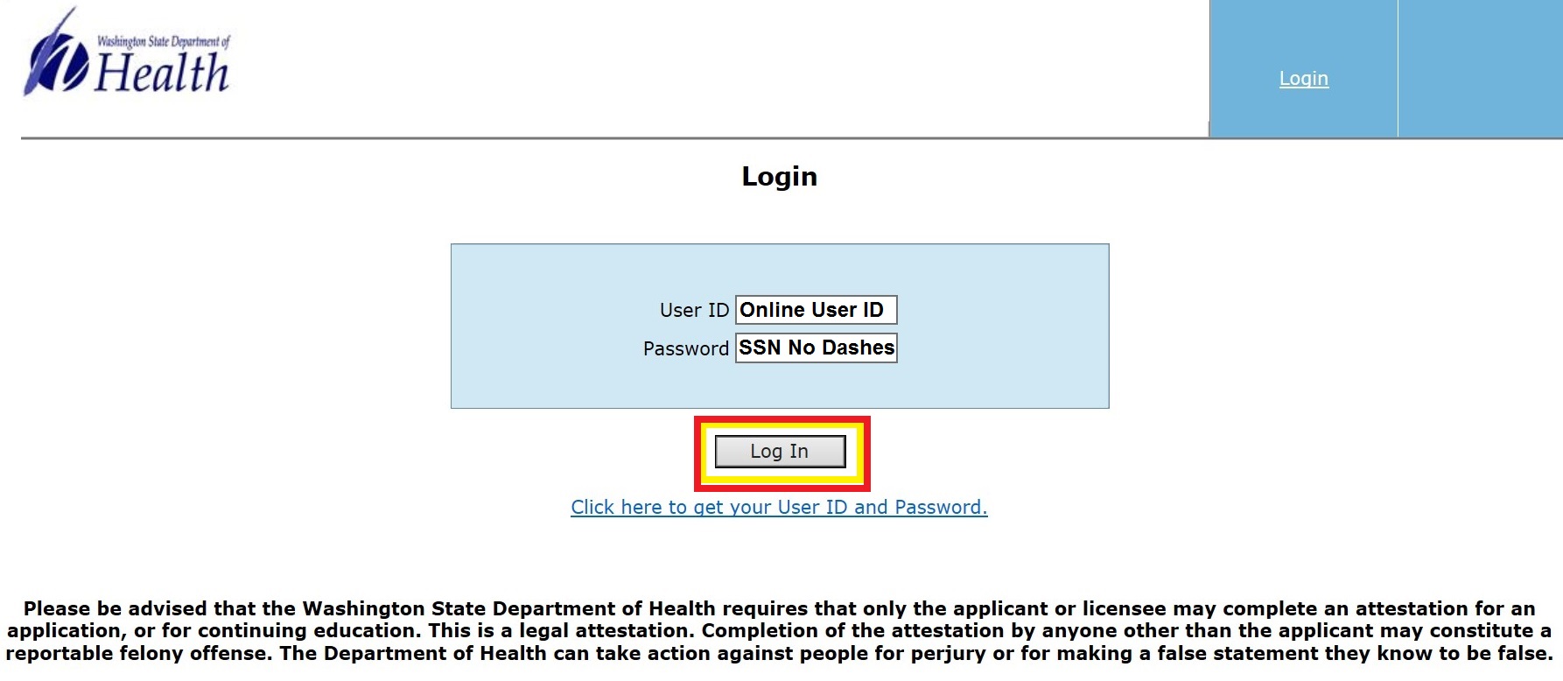This screenshot has width=1563, height=681.
Task: Click the blue header cell behind Login link
Action: (x=1251, y=105)
